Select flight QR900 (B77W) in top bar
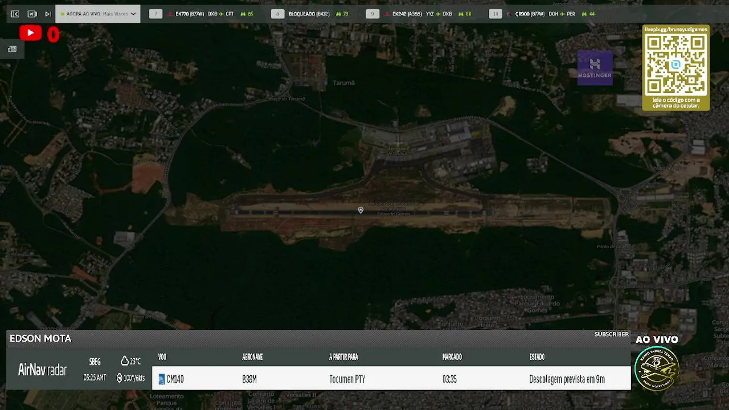 tap(530, 14)
